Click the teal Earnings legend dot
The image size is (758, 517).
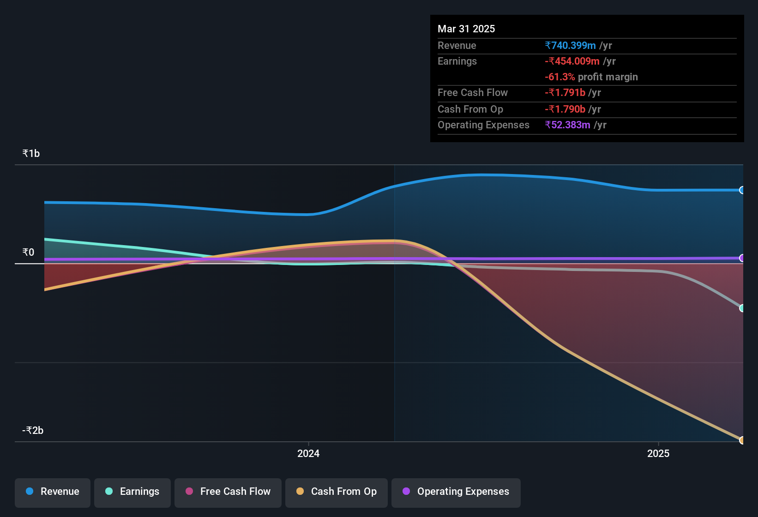109,491
